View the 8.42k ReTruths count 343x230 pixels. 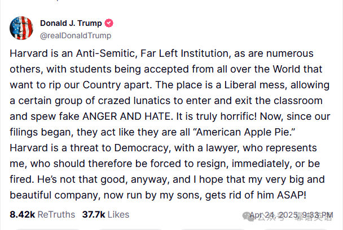pos(23,214)
